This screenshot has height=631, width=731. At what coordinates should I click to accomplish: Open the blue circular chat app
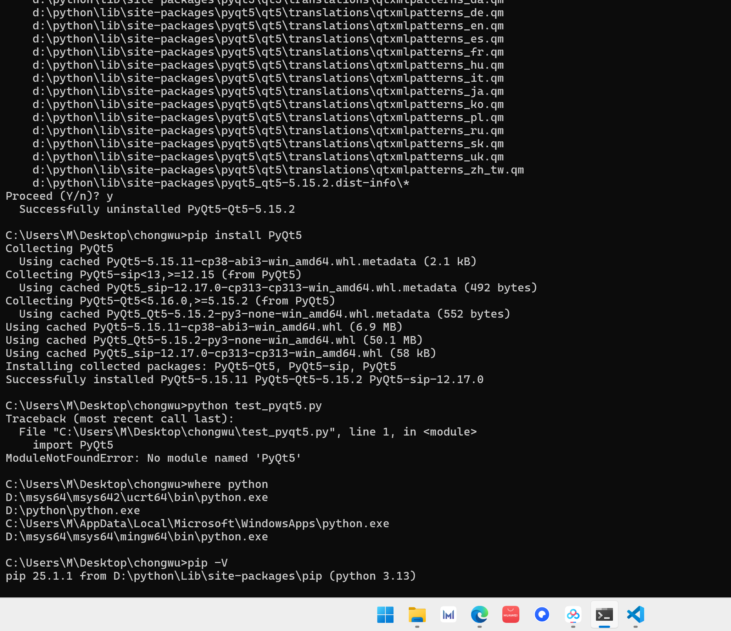542,615
